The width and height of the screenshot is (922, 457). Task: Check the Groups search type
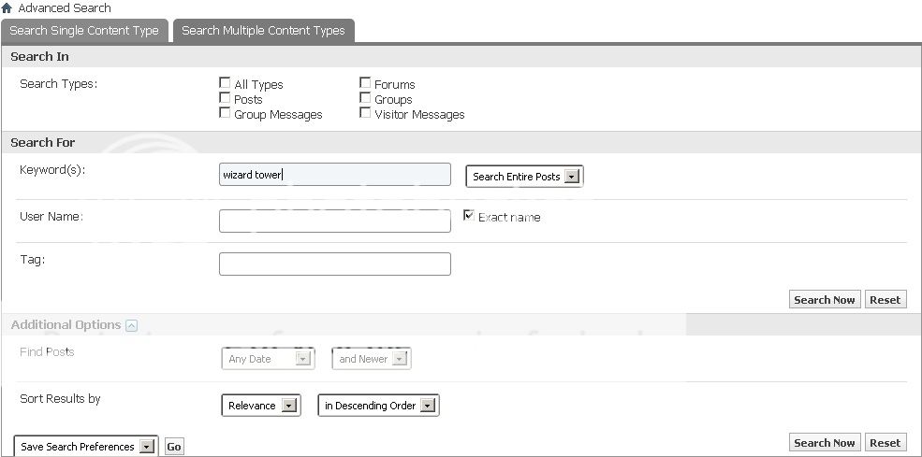point(365,98)
